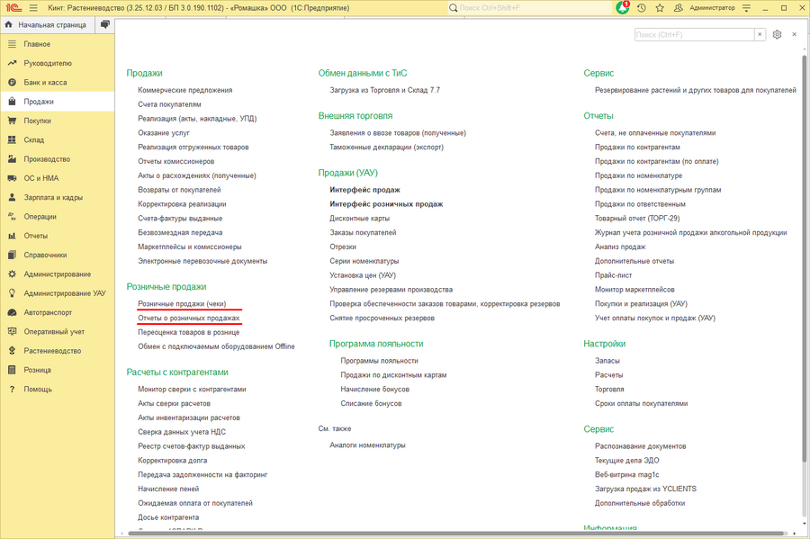Open the title bar settings lines icon

coord(746,8)
